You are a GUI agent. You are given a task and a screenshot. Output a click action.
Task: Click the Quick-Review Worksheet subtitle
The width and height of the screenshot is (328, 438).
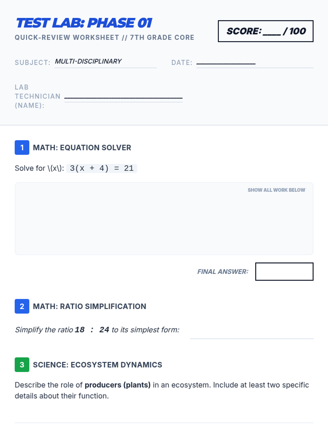[104, 38]
